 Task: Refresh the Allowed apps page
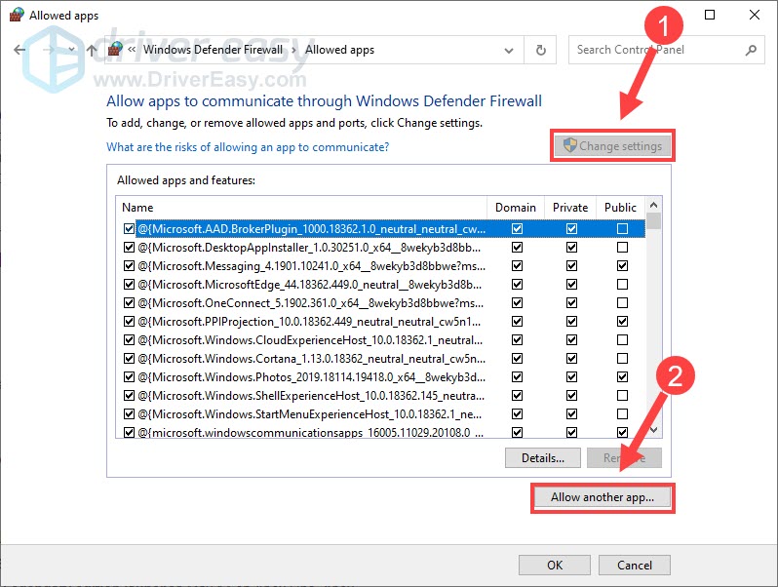point(541,50)
